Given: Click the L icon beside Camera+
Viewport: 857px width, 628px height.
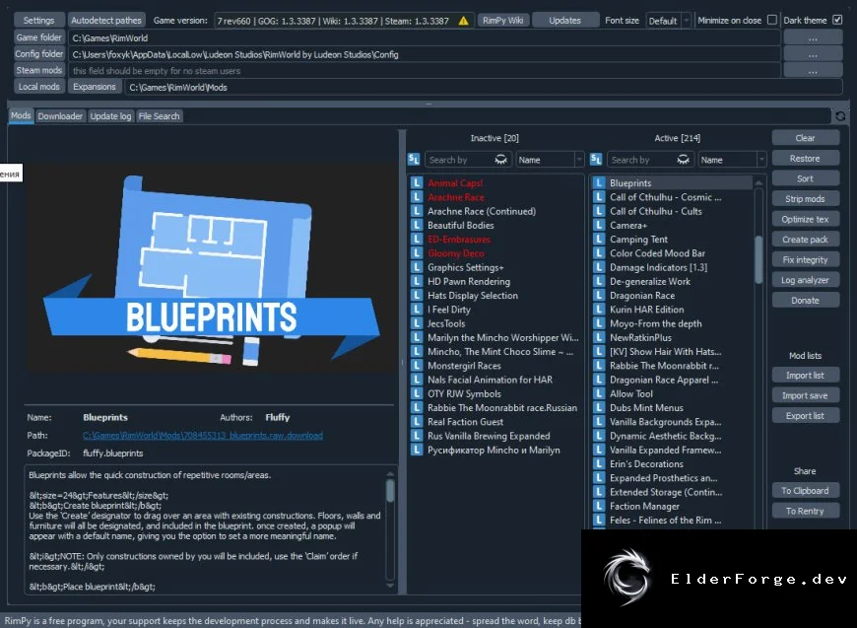Looking at the screenshot, I should pos(599,225).
